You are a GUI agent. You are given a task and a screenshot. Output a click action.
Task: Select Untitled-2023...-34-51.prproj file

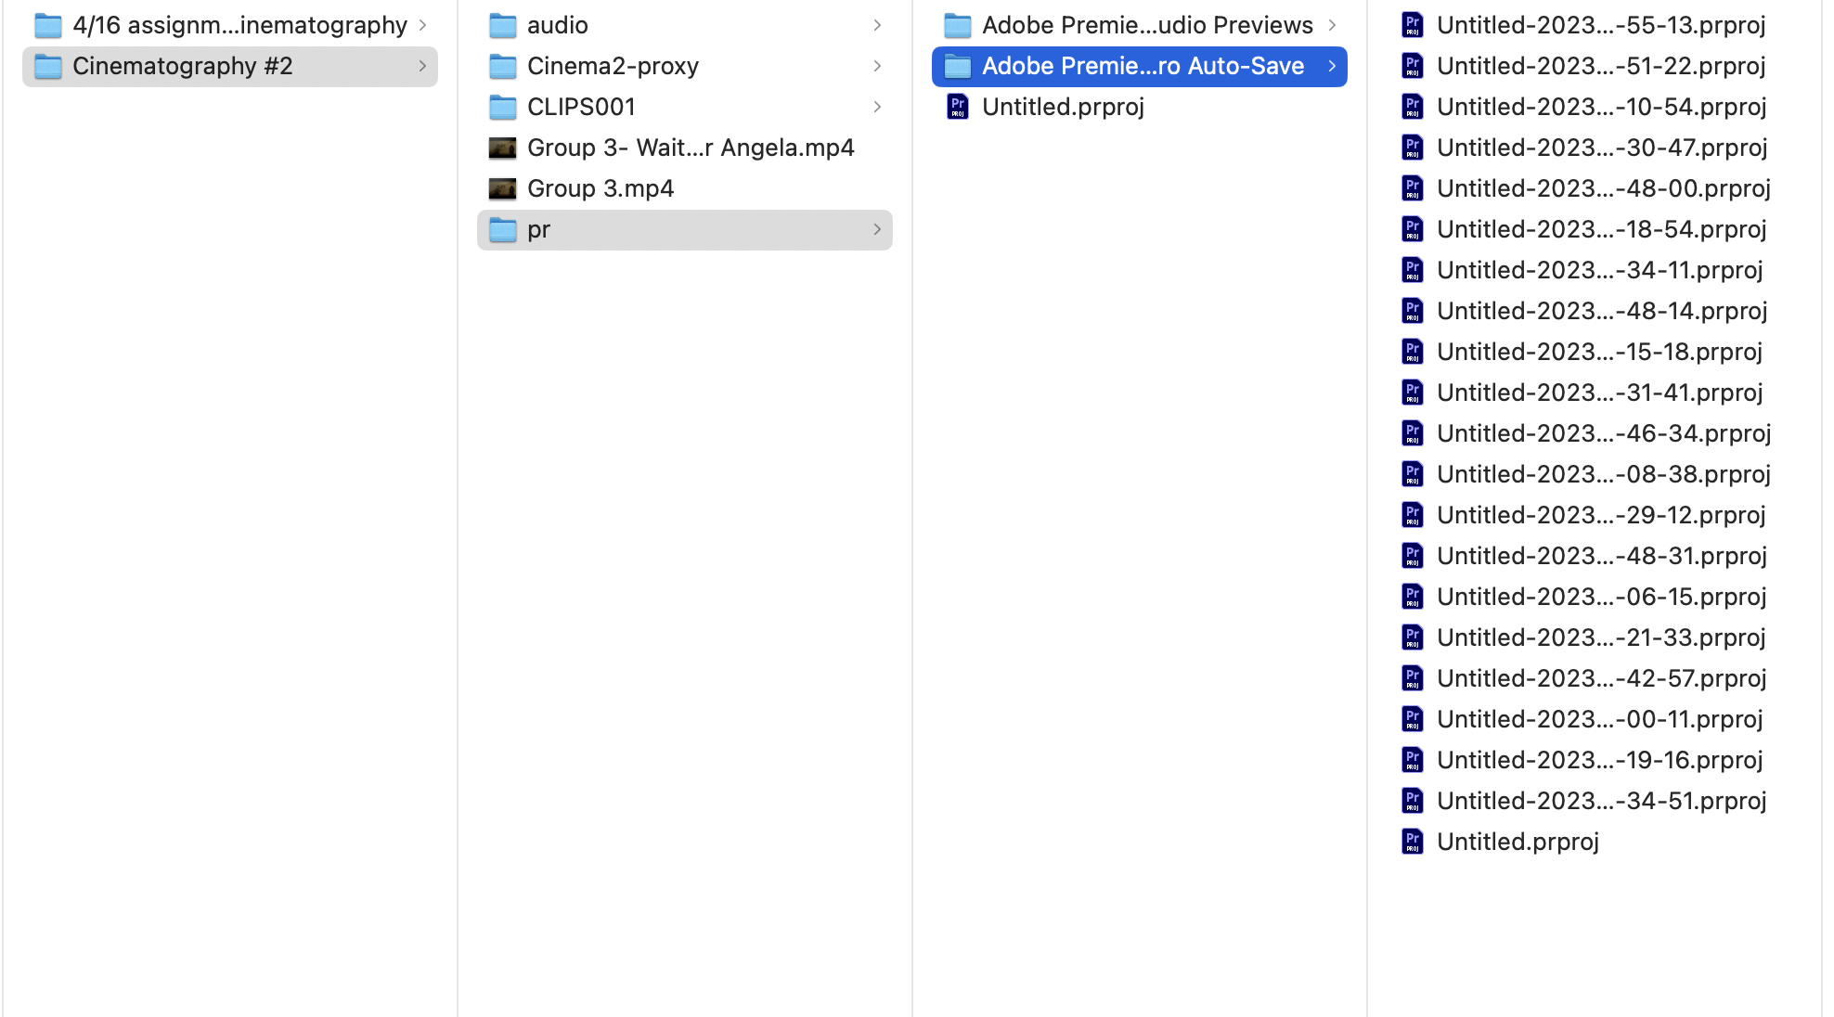(x=1601, y=801)
